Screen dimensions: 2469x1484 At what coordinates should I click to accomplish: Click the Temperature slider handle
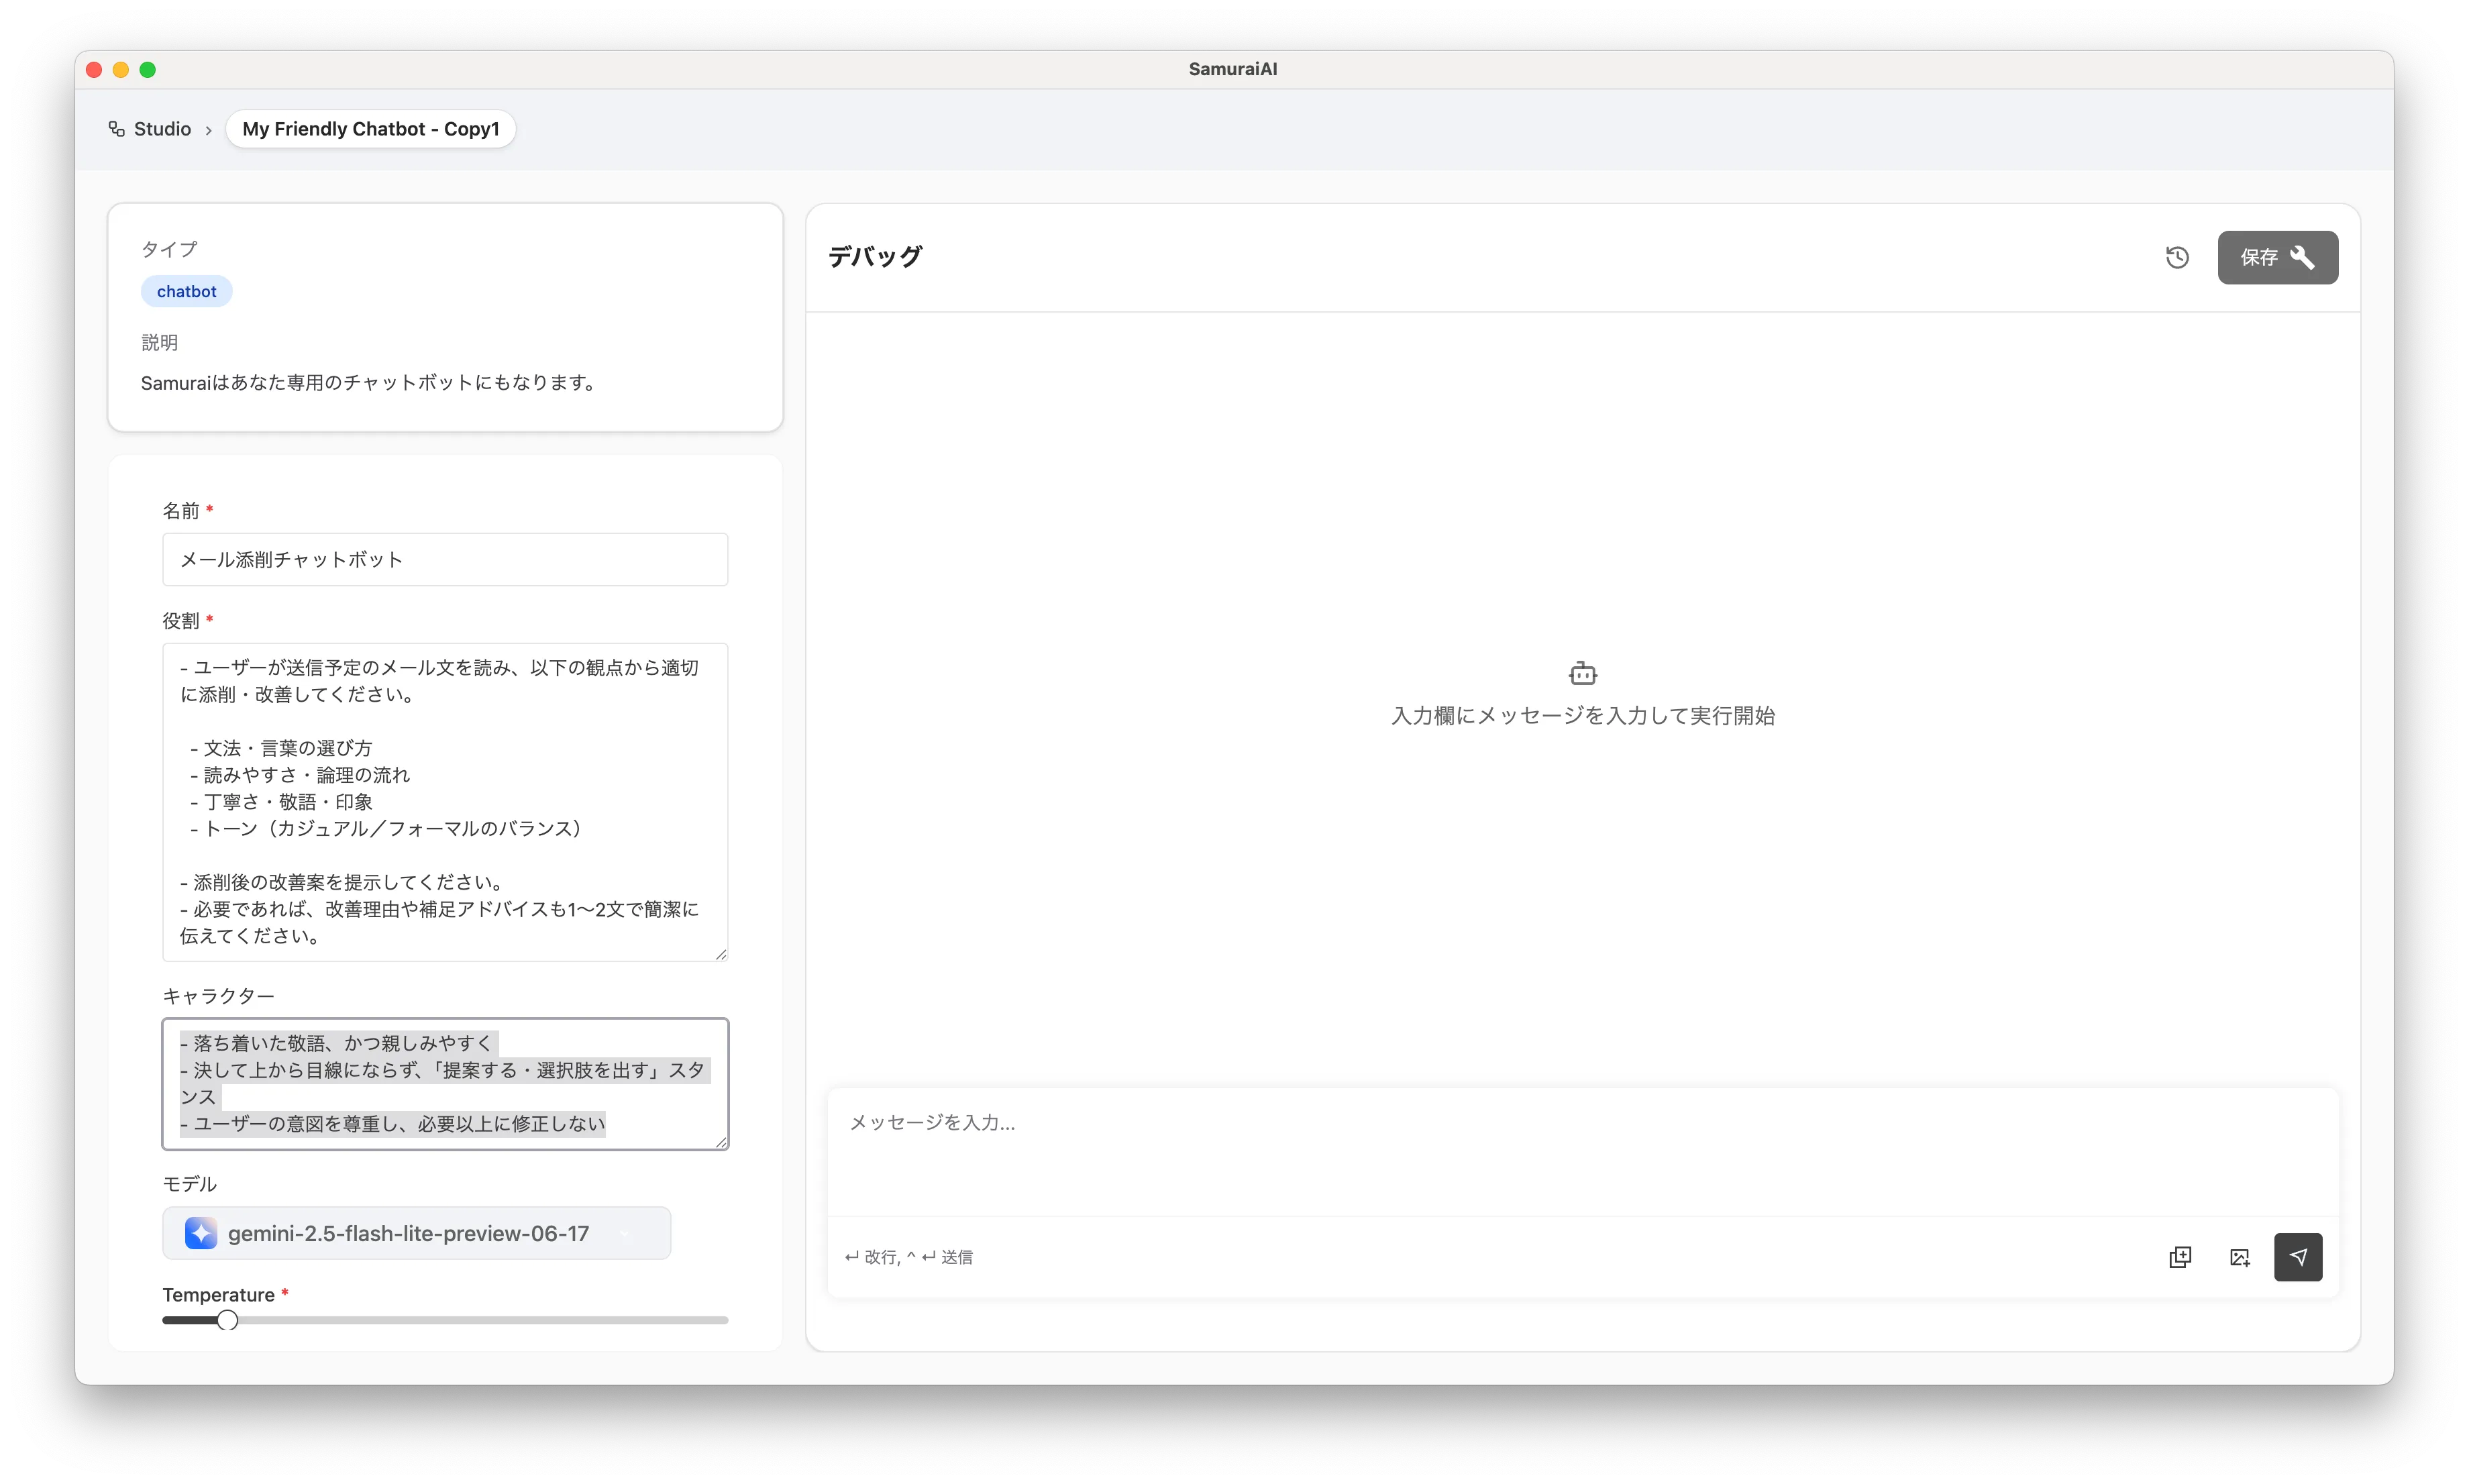point(227,1320)
